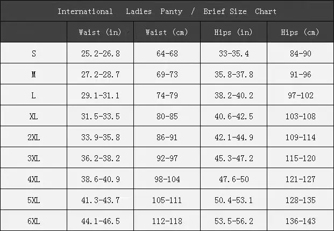
Task: Click the 3XL size row label
Action: click(x=34, y=158)
